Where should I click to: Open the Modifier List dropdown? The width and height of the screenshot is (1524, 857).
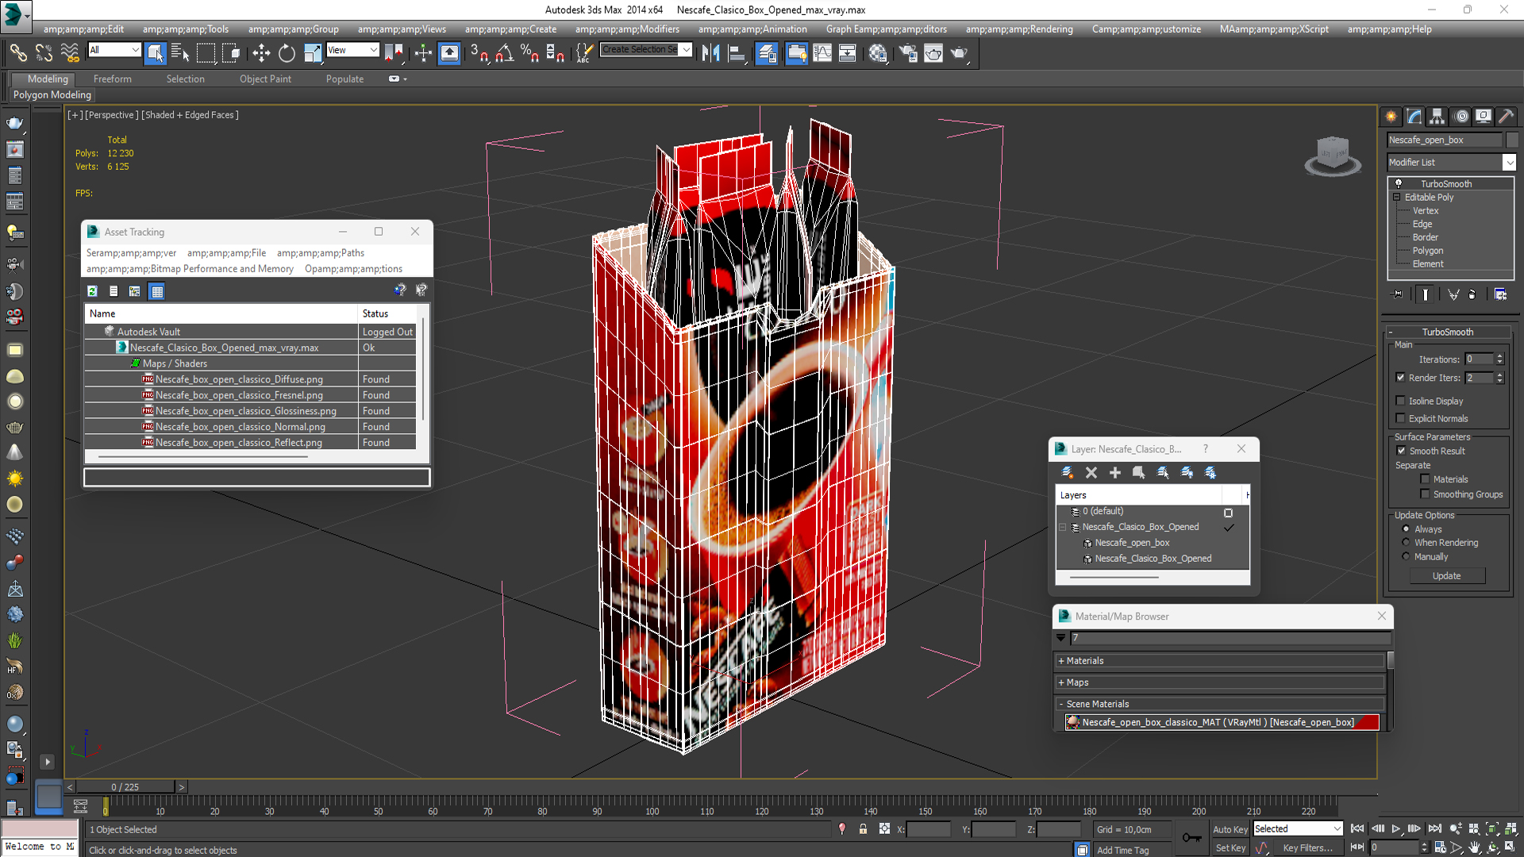point(1509,162)
